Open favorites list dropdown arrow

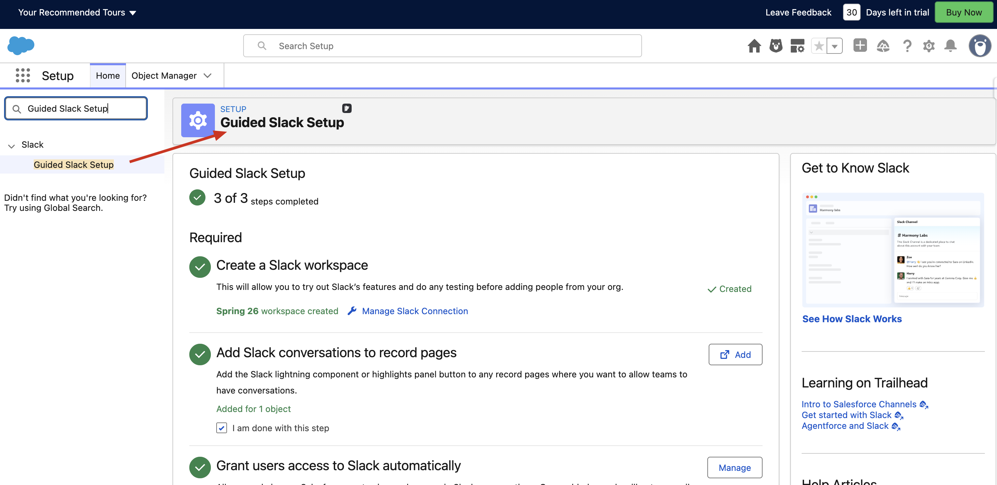click(x=834, y=46)
